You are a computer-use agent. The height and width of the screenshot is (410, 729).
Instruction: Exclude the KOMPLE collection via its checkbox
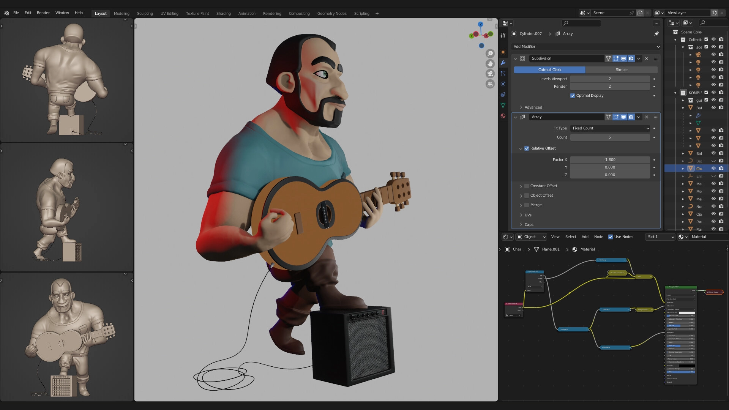pyautogui.click(x=706, y=93)
